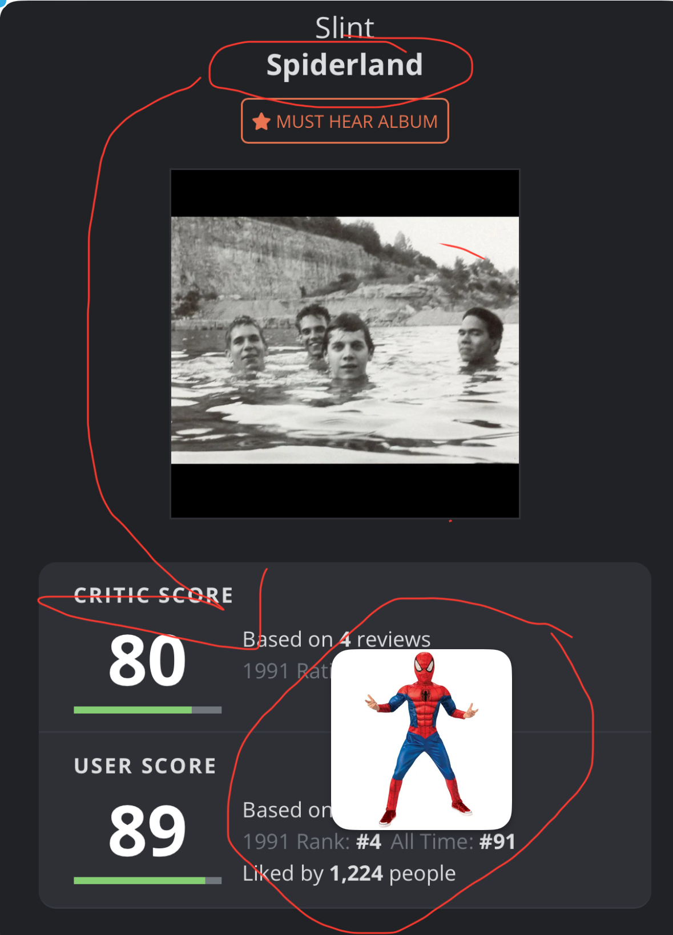Click the star icon in Must Hear badge
The width and height of the screenshot is (673, 935).
(x=261, y=122)
